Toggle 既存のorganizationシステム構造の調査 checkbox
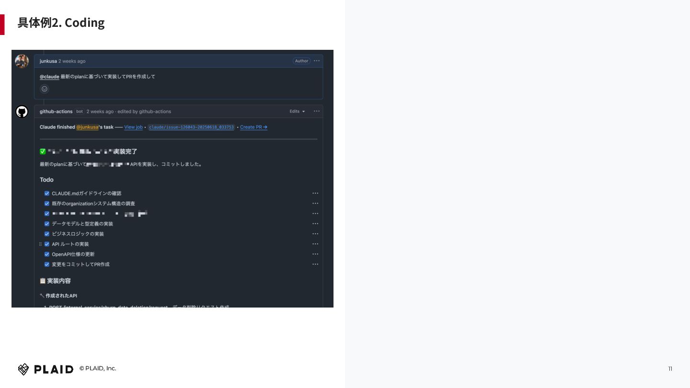 47,204
